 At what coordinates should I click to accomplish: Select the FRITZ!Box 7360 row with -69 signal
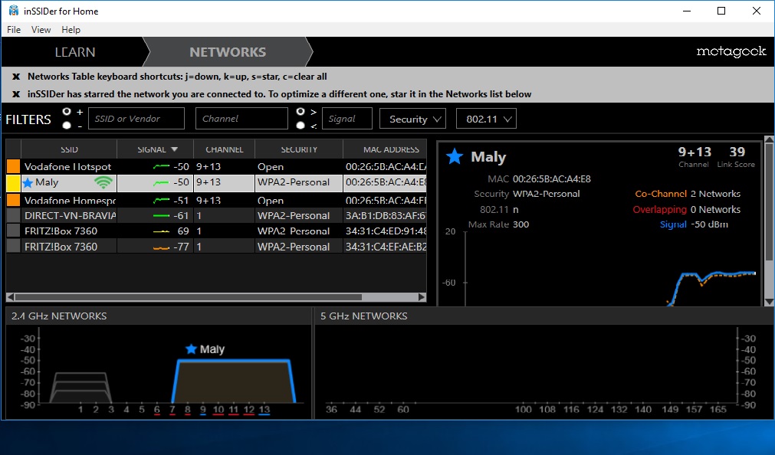click(x=216, y=231)
